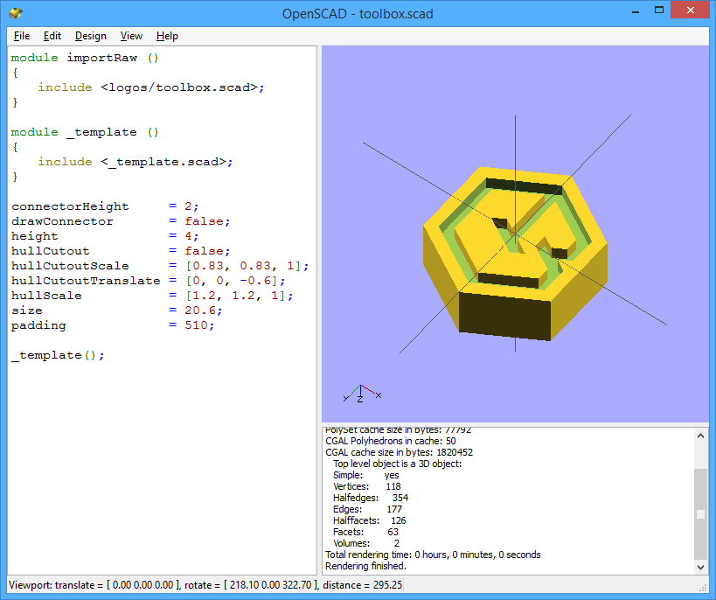716x600 pixels.
Task: Click the 'false' value of hullCutout
Action: coord(204,251)
